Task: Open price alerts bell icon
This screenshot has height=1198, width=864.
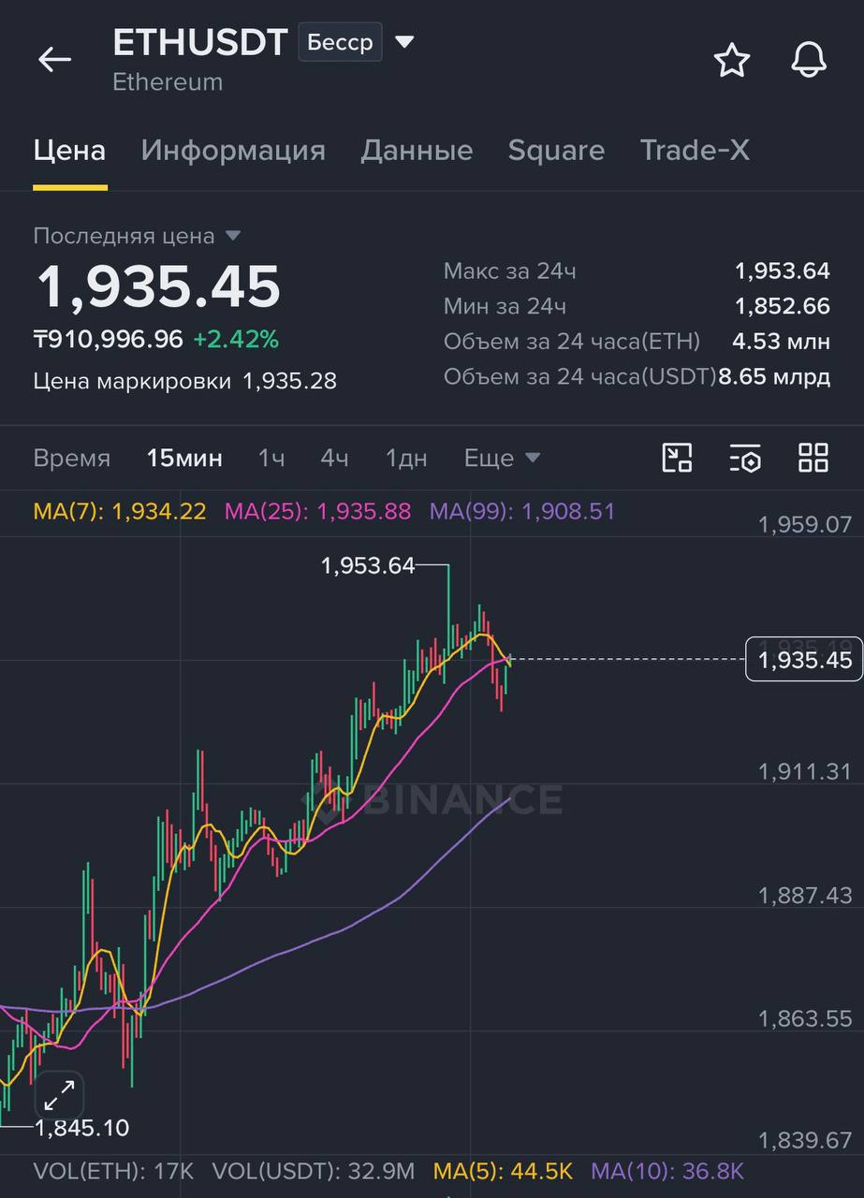Action: [x=809, y=60]
